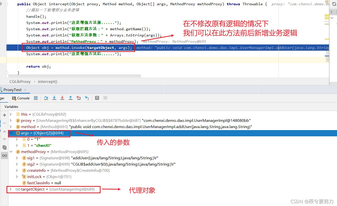Select the proxy variable row
The height and width of the screenshot is (206, 337).
point(173,120)
